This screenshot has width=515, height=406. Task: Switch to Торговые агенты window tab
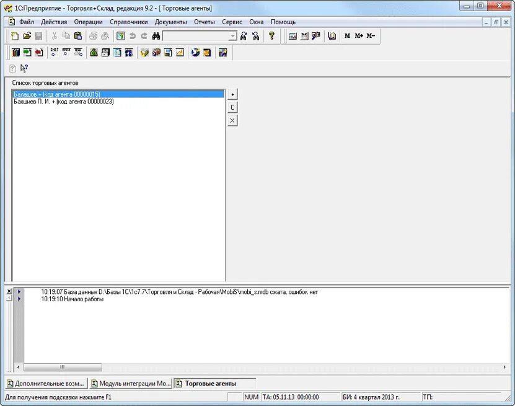coord(215,383)
